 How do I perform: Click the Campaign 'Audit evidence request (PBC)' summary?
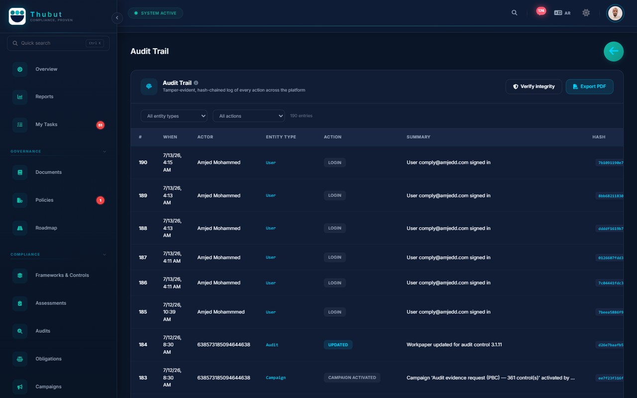[491, 378]
